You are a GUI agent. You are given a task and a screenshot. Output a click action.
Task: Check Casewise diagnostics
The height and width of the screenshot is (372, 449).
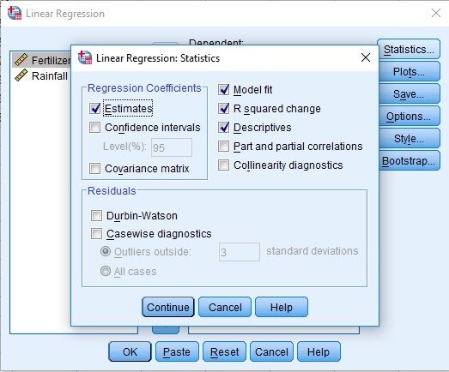96,234
